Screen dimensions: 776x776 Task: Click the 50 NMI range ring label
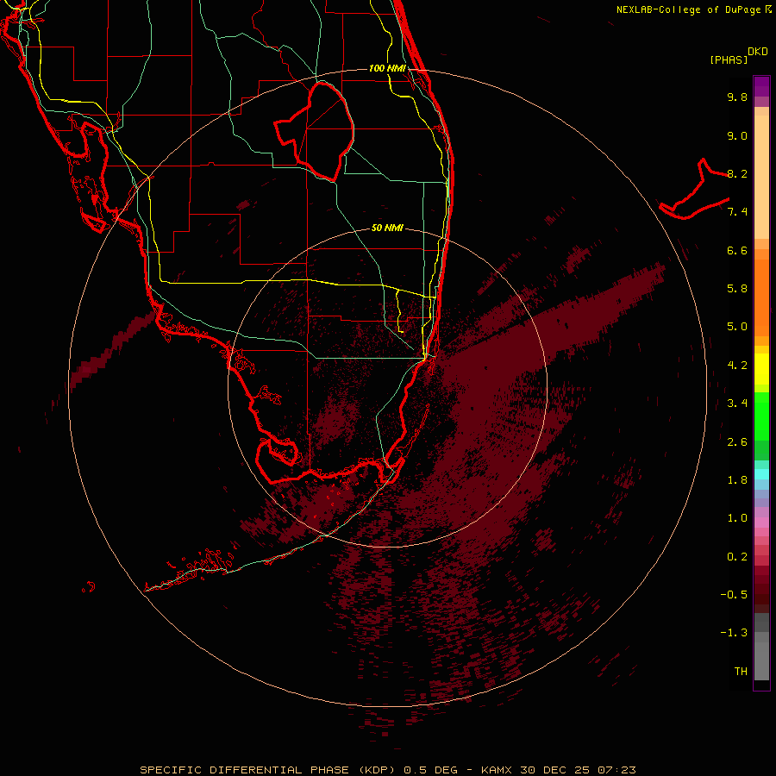(387, 228)
